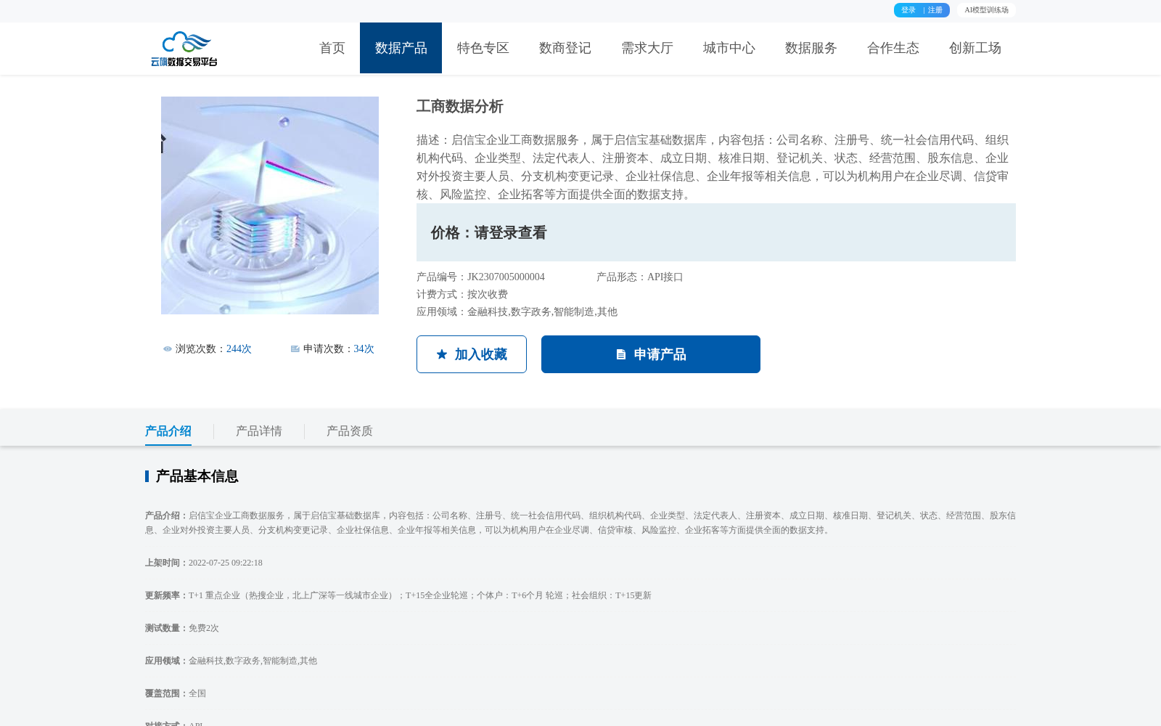This screenshot has width=1161, height=726.
Task: Navigate to 需求大厅
Action: [x=647, y=48]
